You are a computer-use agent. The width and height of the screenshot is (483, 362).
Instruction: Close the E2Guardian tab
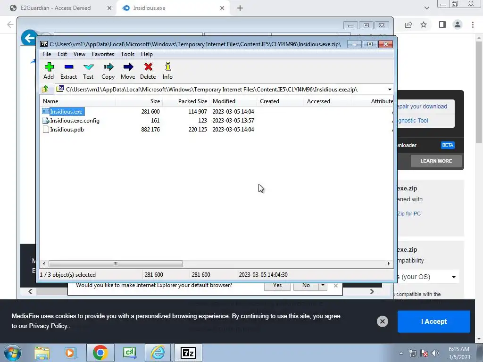click(109, 8)
